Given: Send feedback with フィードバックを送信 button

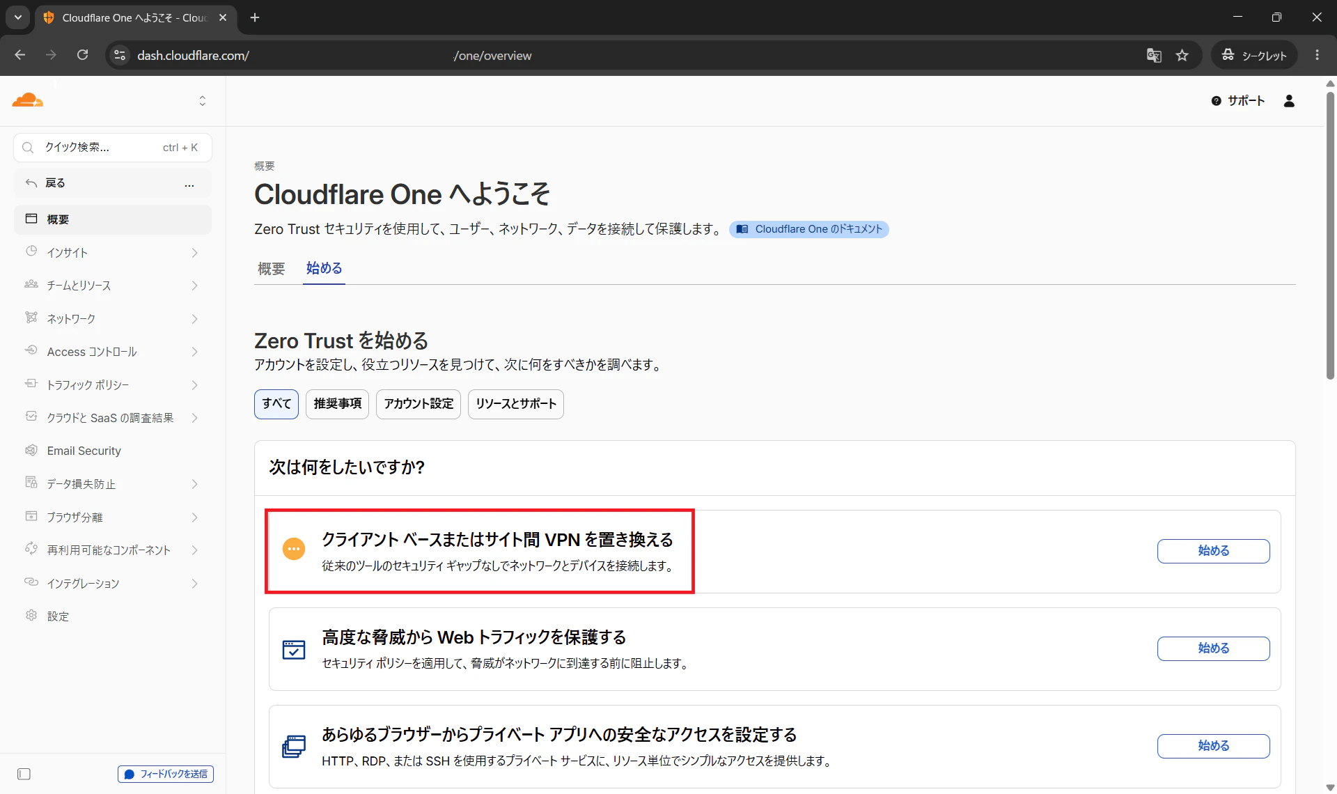Looking at the screenshot, I should click(x=166, y=774).
